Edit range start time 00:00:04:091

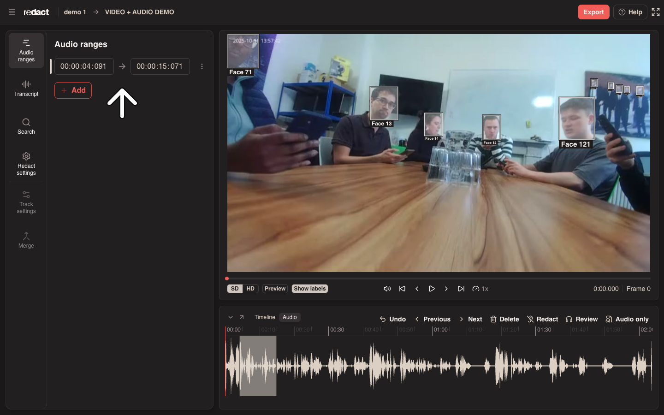coord(84,66)
